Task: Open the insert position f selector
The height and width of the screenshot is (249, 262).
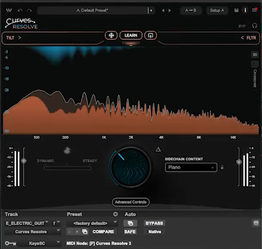Action: (56, 223)
